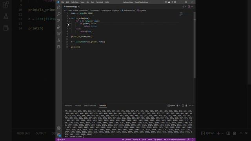Open the errors and warnings status indicator
251x141 pixels.
61,139
